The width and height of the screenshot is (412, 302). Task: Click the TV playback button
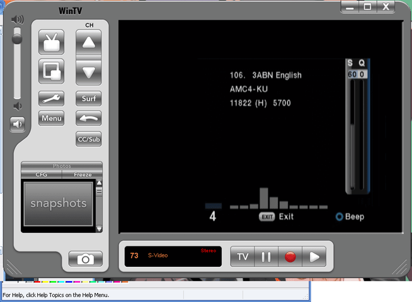243,257
